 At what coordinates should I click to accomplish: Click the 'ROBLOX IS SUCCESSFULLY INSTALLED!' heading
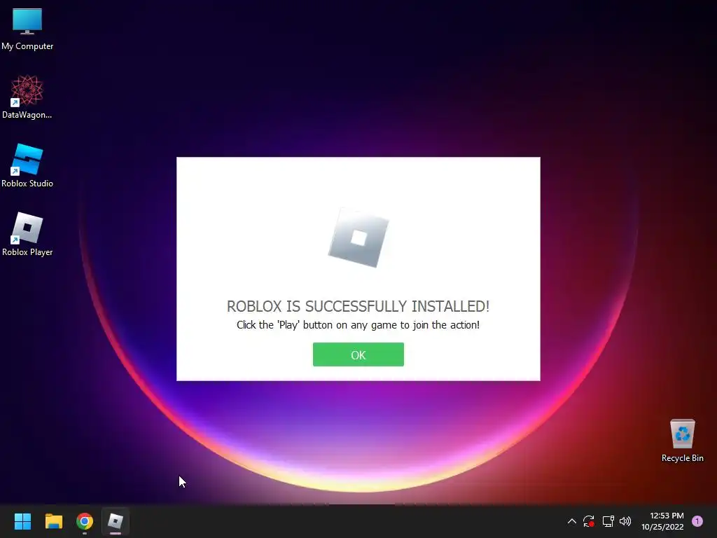(358, 306)
